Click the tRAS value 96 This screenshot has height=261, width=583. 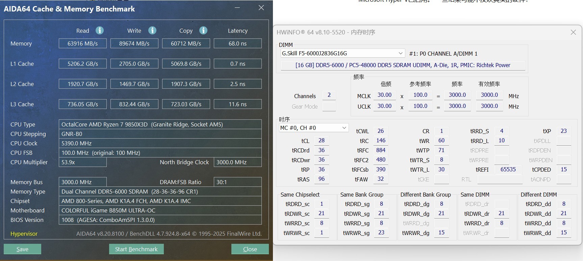tap(322, 179)
